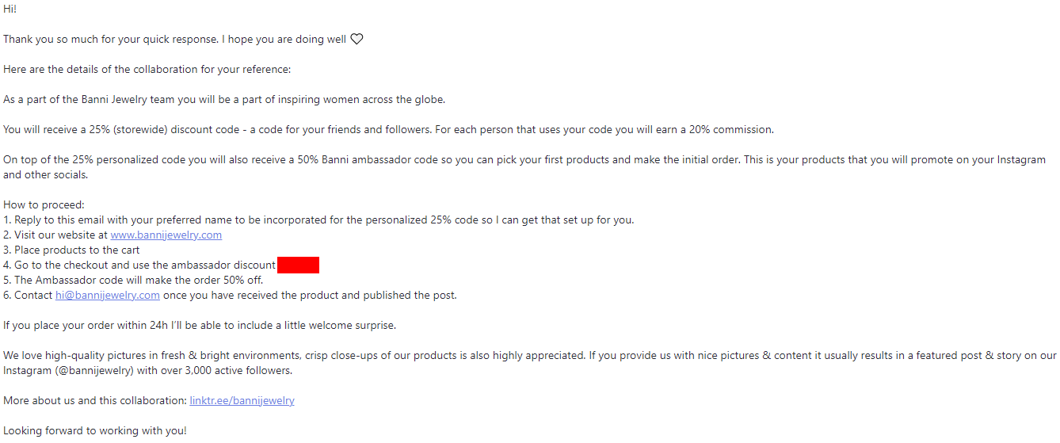Click the red redacted ambassador code box
Viewport: 1060px width, 443px height.
(298, 265)
